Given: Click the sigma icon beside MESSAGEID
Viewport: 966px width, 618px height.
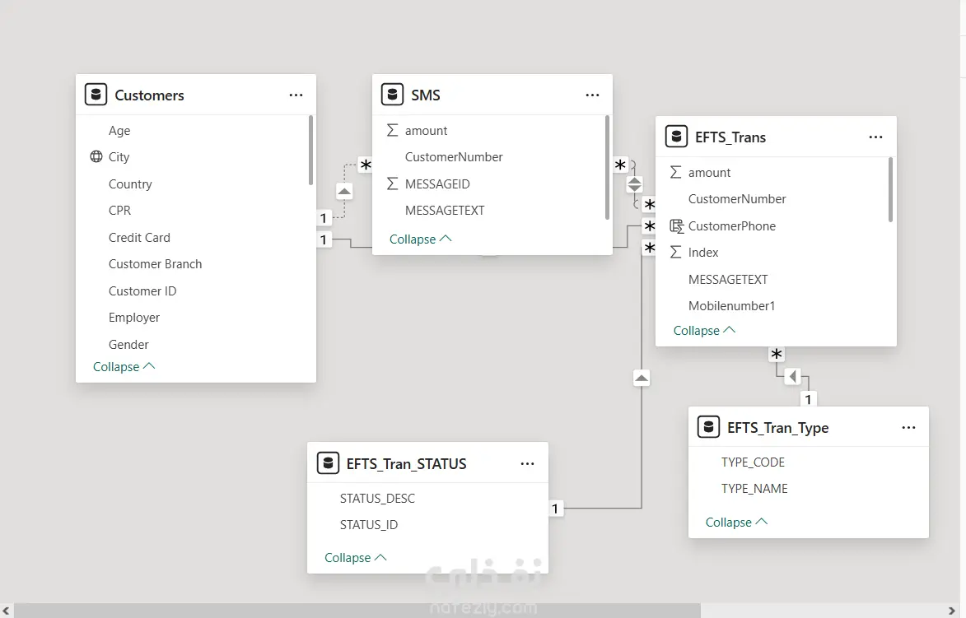Looking at the screenshot, I should (392, 184).
